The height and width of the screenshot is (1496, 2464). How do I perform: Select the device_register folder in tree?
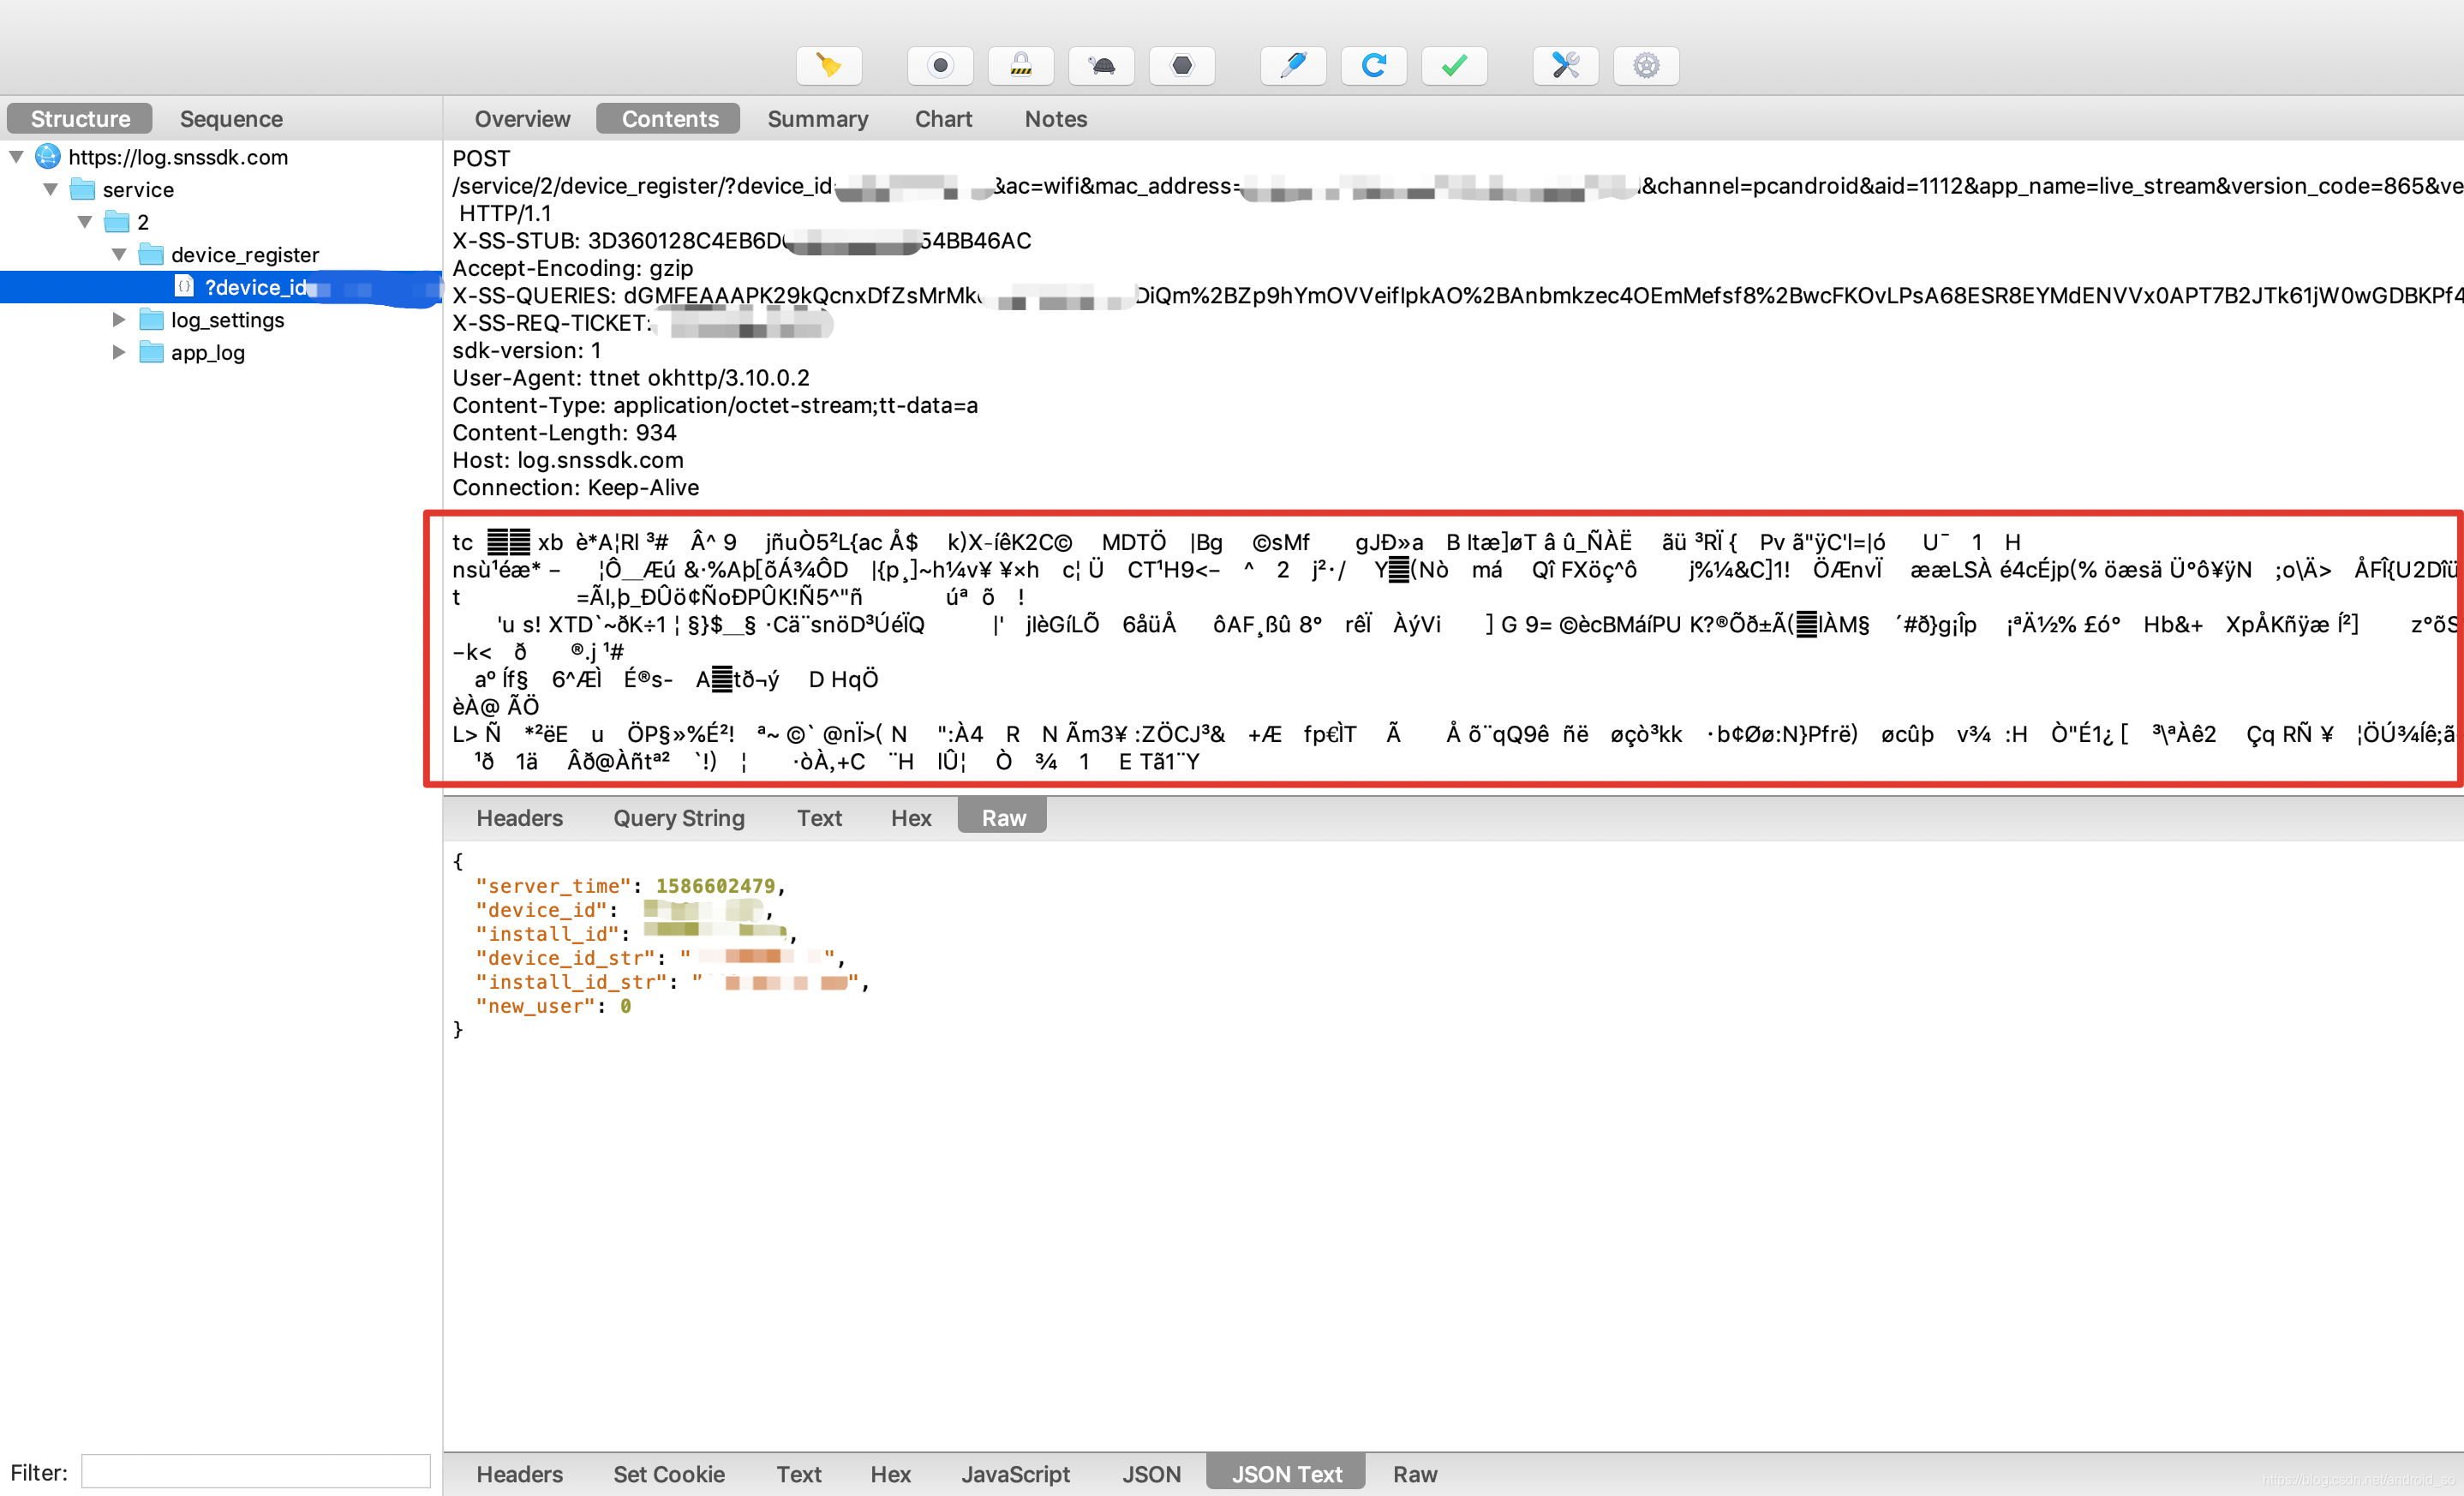[244, 255]
